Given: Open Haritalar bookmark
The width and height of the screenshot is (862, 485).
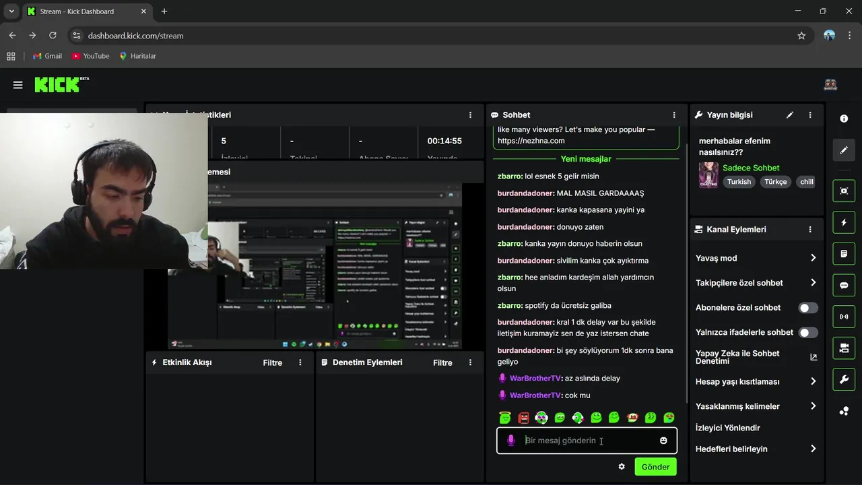Looking at the screenshot, I should click(137, 56).
